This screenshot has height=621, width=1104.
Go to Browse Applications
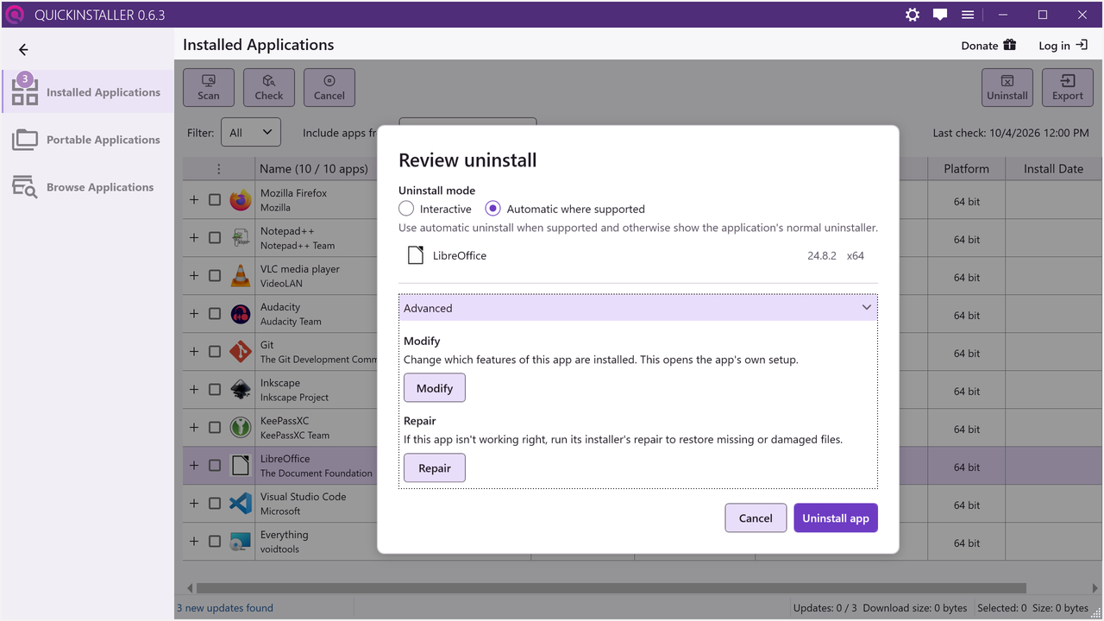tap(88, 187)
